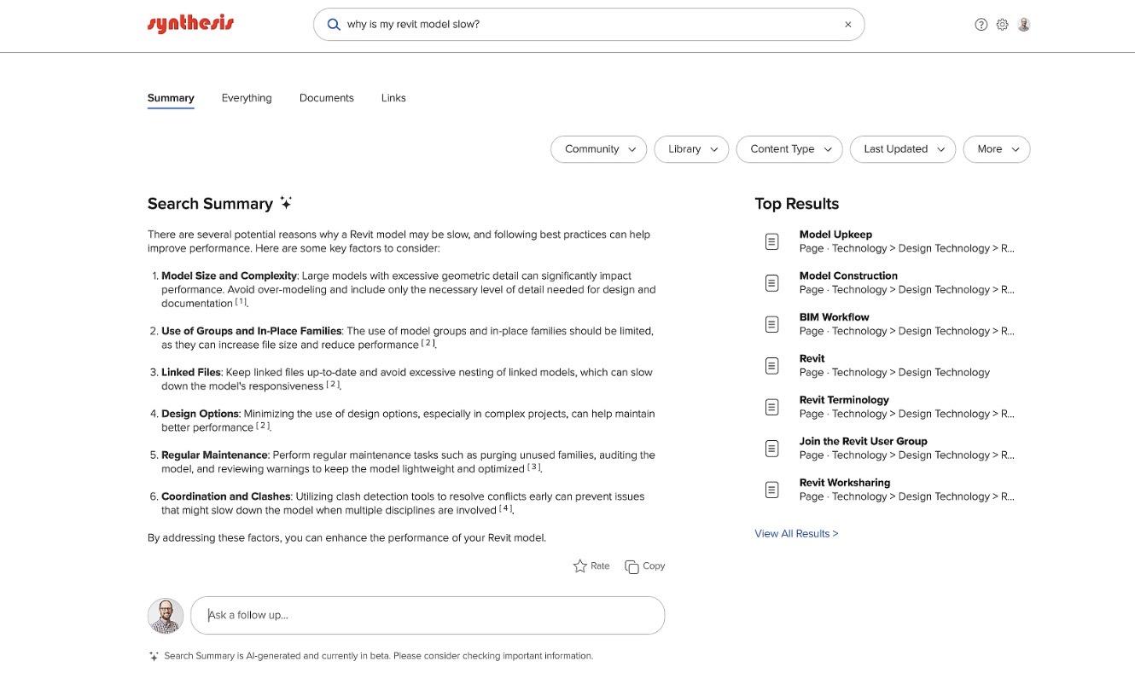Switch to the Documents tab

coord(327,96)
